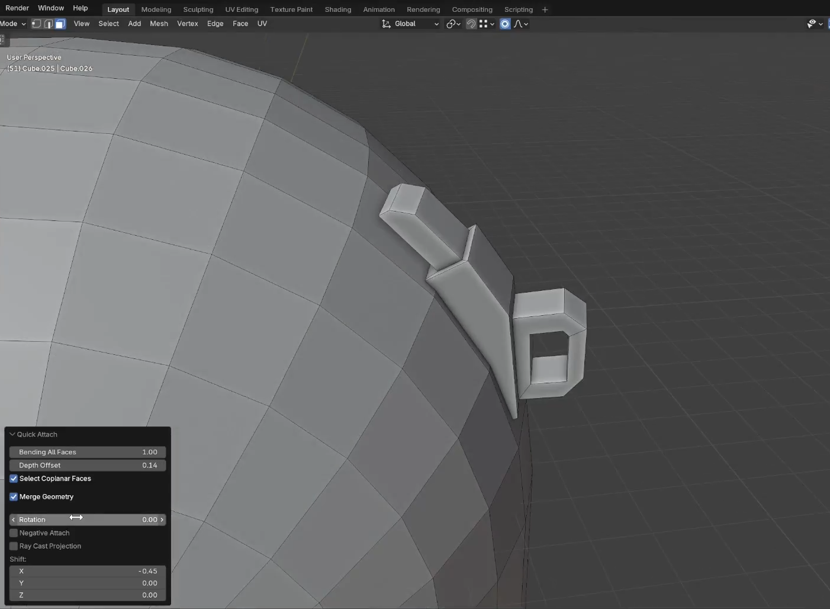Open the Add menu
Image resolution: width=830 pixels, height=609 pixels.
(134, 24)
